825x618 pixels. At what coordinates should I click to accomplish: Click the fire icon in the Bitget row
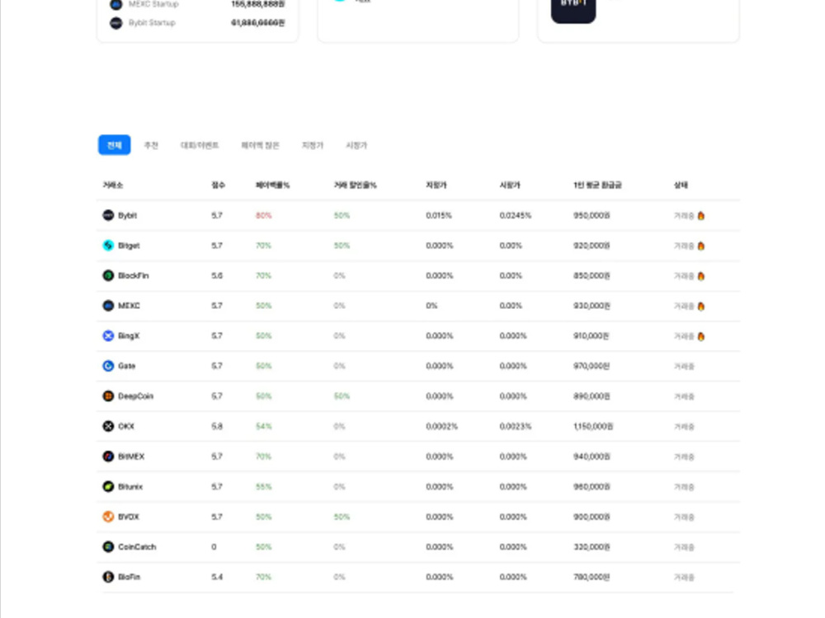[700, 246]
